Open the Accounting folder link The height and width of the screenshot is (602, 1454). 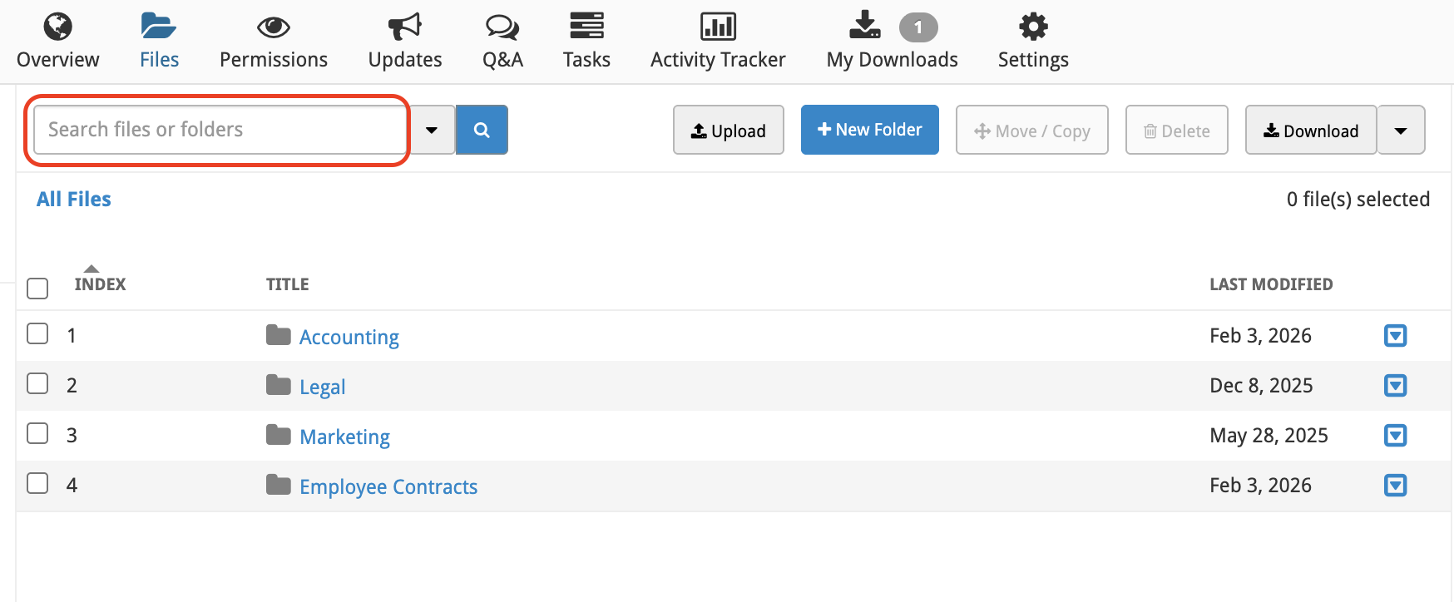click(x=349, y=337)
